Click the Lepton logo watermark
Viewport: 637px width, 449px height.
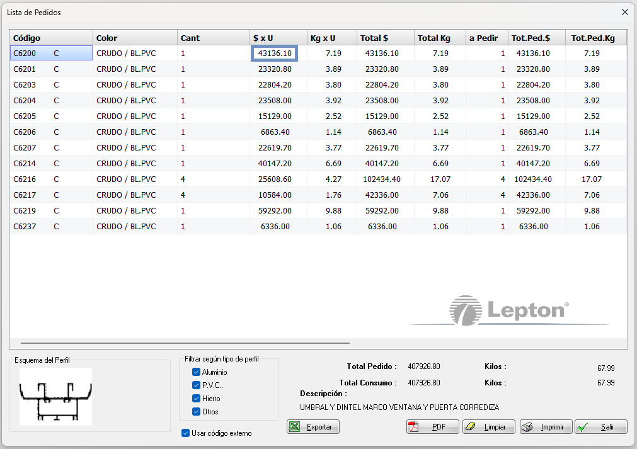509,310
